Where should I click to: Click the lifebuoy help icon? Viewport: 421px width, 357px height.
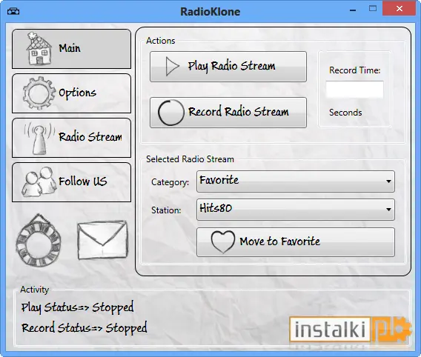pos(39,240)
